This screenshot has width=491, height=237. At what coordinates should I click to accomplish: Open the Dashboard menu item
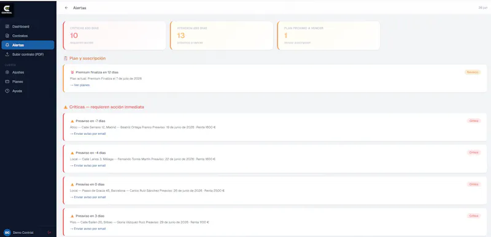28,26
